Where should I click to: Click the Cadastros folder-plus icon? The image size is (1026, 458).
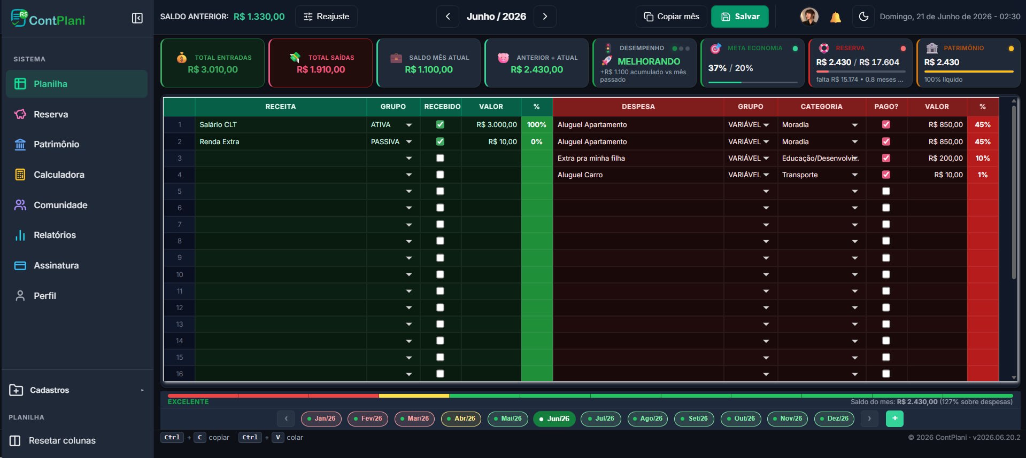point(16,390)
